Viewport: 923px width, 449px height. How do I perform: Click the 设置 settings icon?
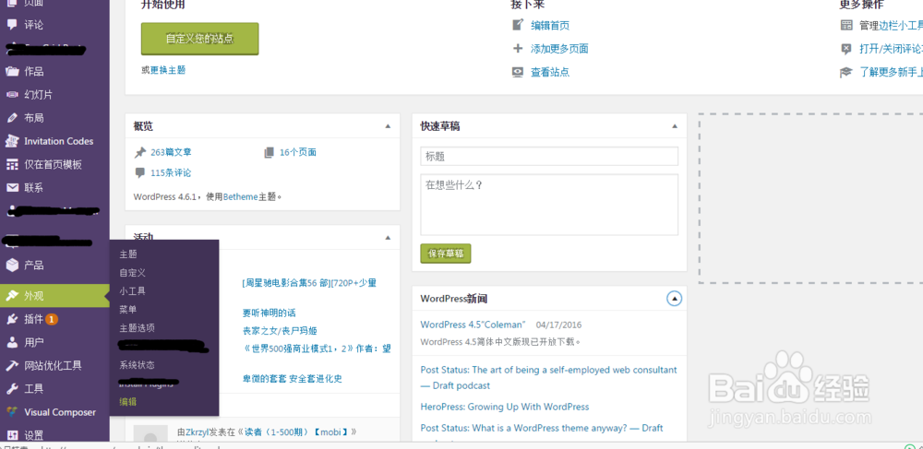click(12, 435)
